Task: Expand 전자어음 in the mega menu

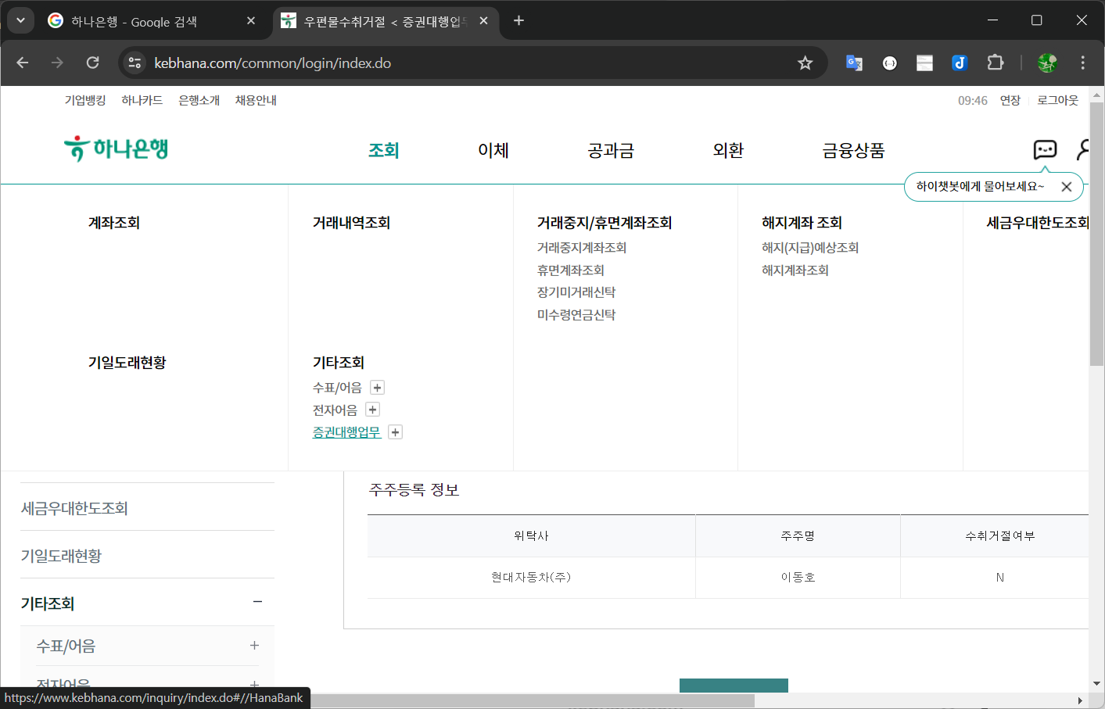Action: [x=372, y=410]
